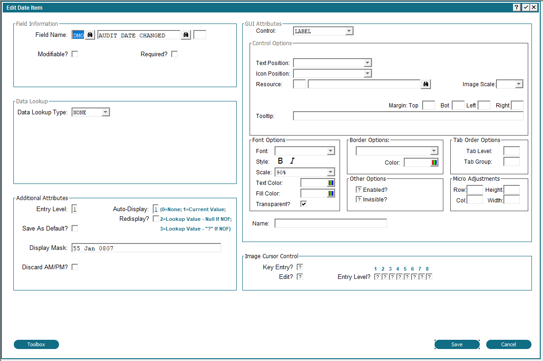Click the Field Name DMO input
The image size is (543, 361).
click(78, 35)
